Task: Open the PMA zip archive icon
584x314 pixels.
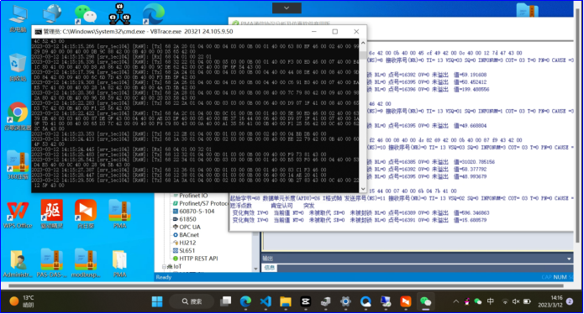Action: tap(119, 214)
